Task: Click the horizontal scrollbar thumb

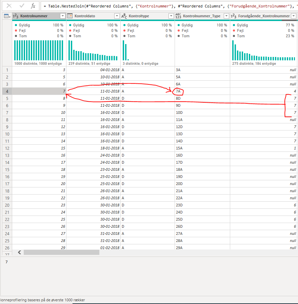Action: click(61, 252)
